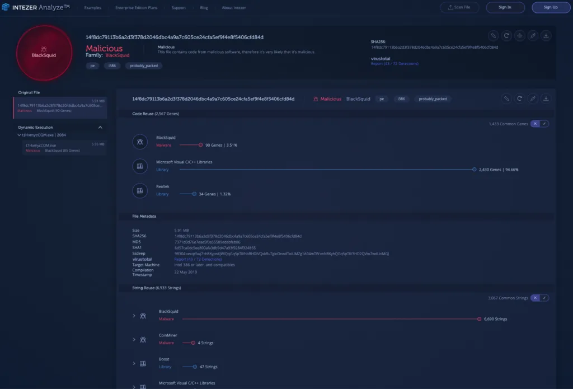Click the BlackSquid family link under Malicious
Viewport: 573px width, 389px height.
(118, 55)
